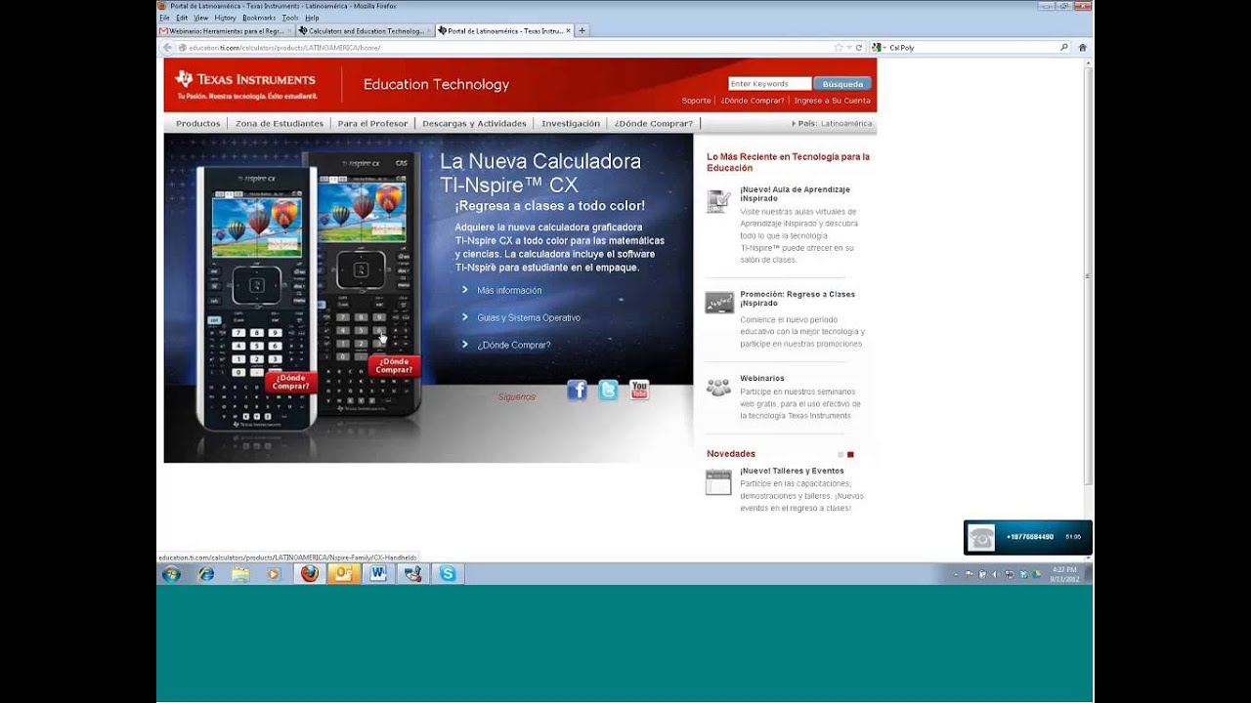Click the Promoción Regreso a Clases icon
The width and height of the screenshot is (1251, 703).
719,303
